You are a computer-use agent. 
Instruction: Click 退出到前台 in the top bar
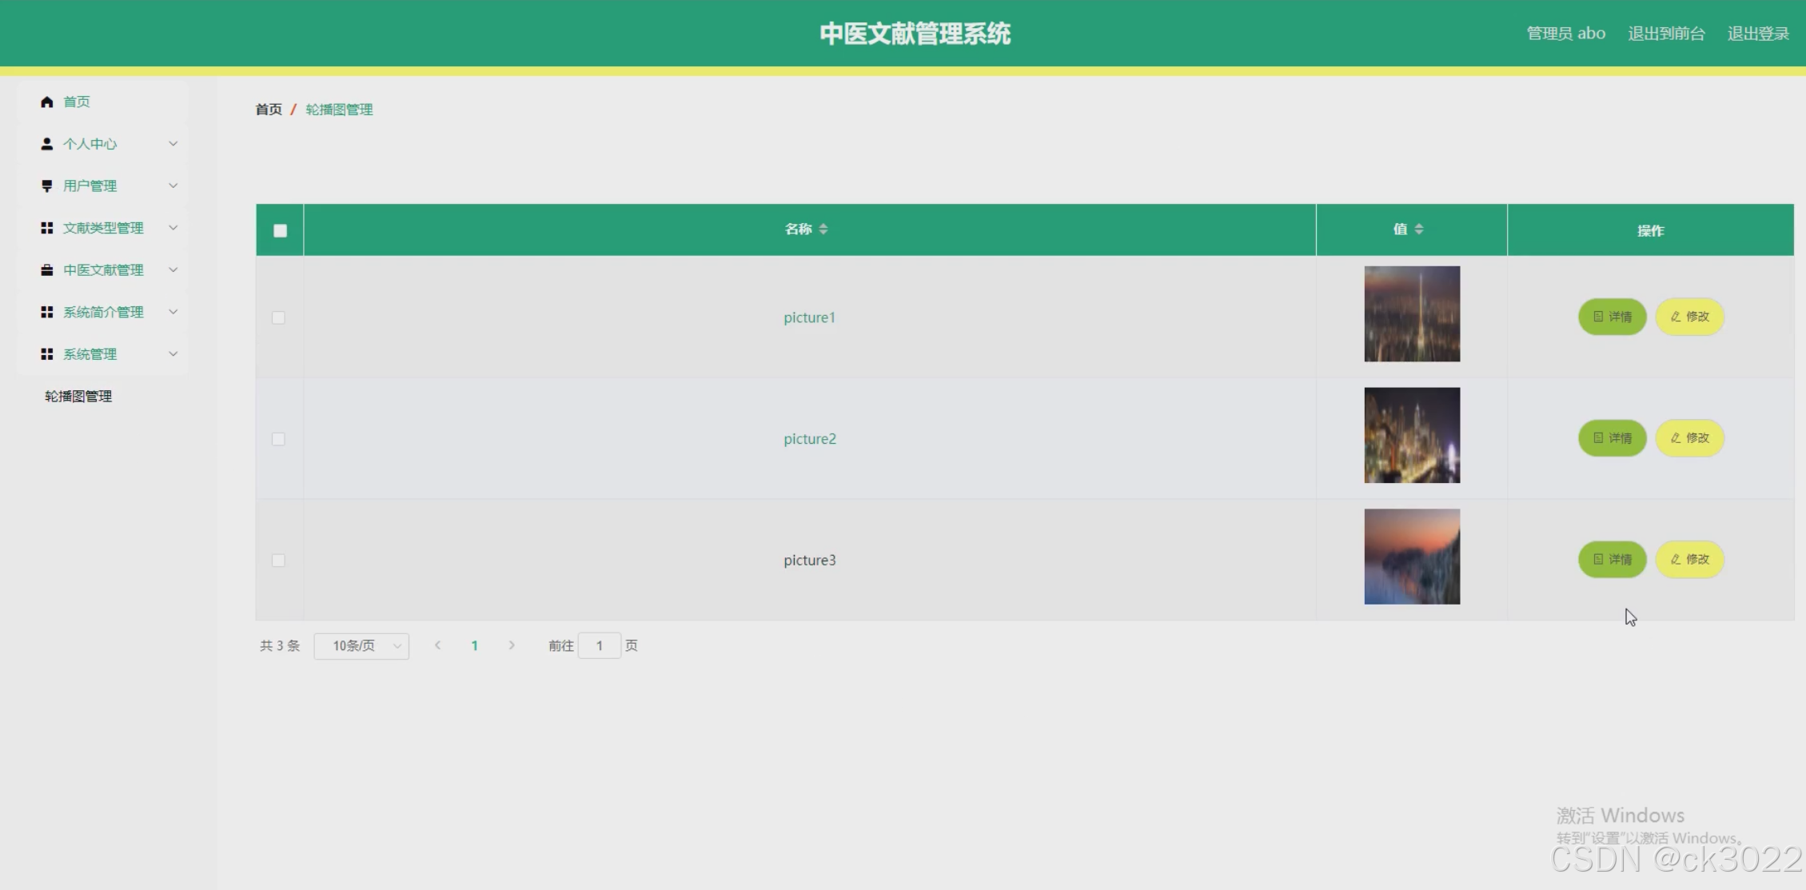[x=1666, y=34]
